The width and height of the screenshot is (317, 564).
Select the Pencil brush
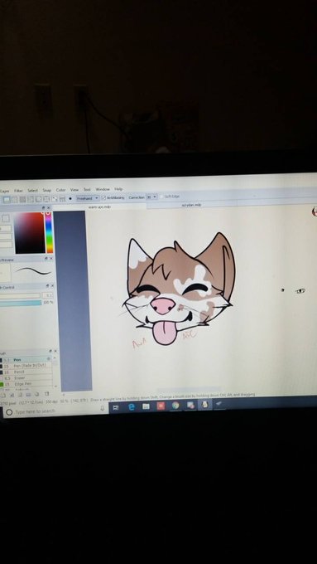coord(26,372)
